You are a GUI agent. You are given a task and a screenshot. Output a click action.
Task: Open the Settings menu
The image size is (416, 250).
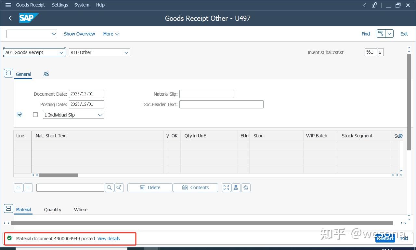point(60,5)
